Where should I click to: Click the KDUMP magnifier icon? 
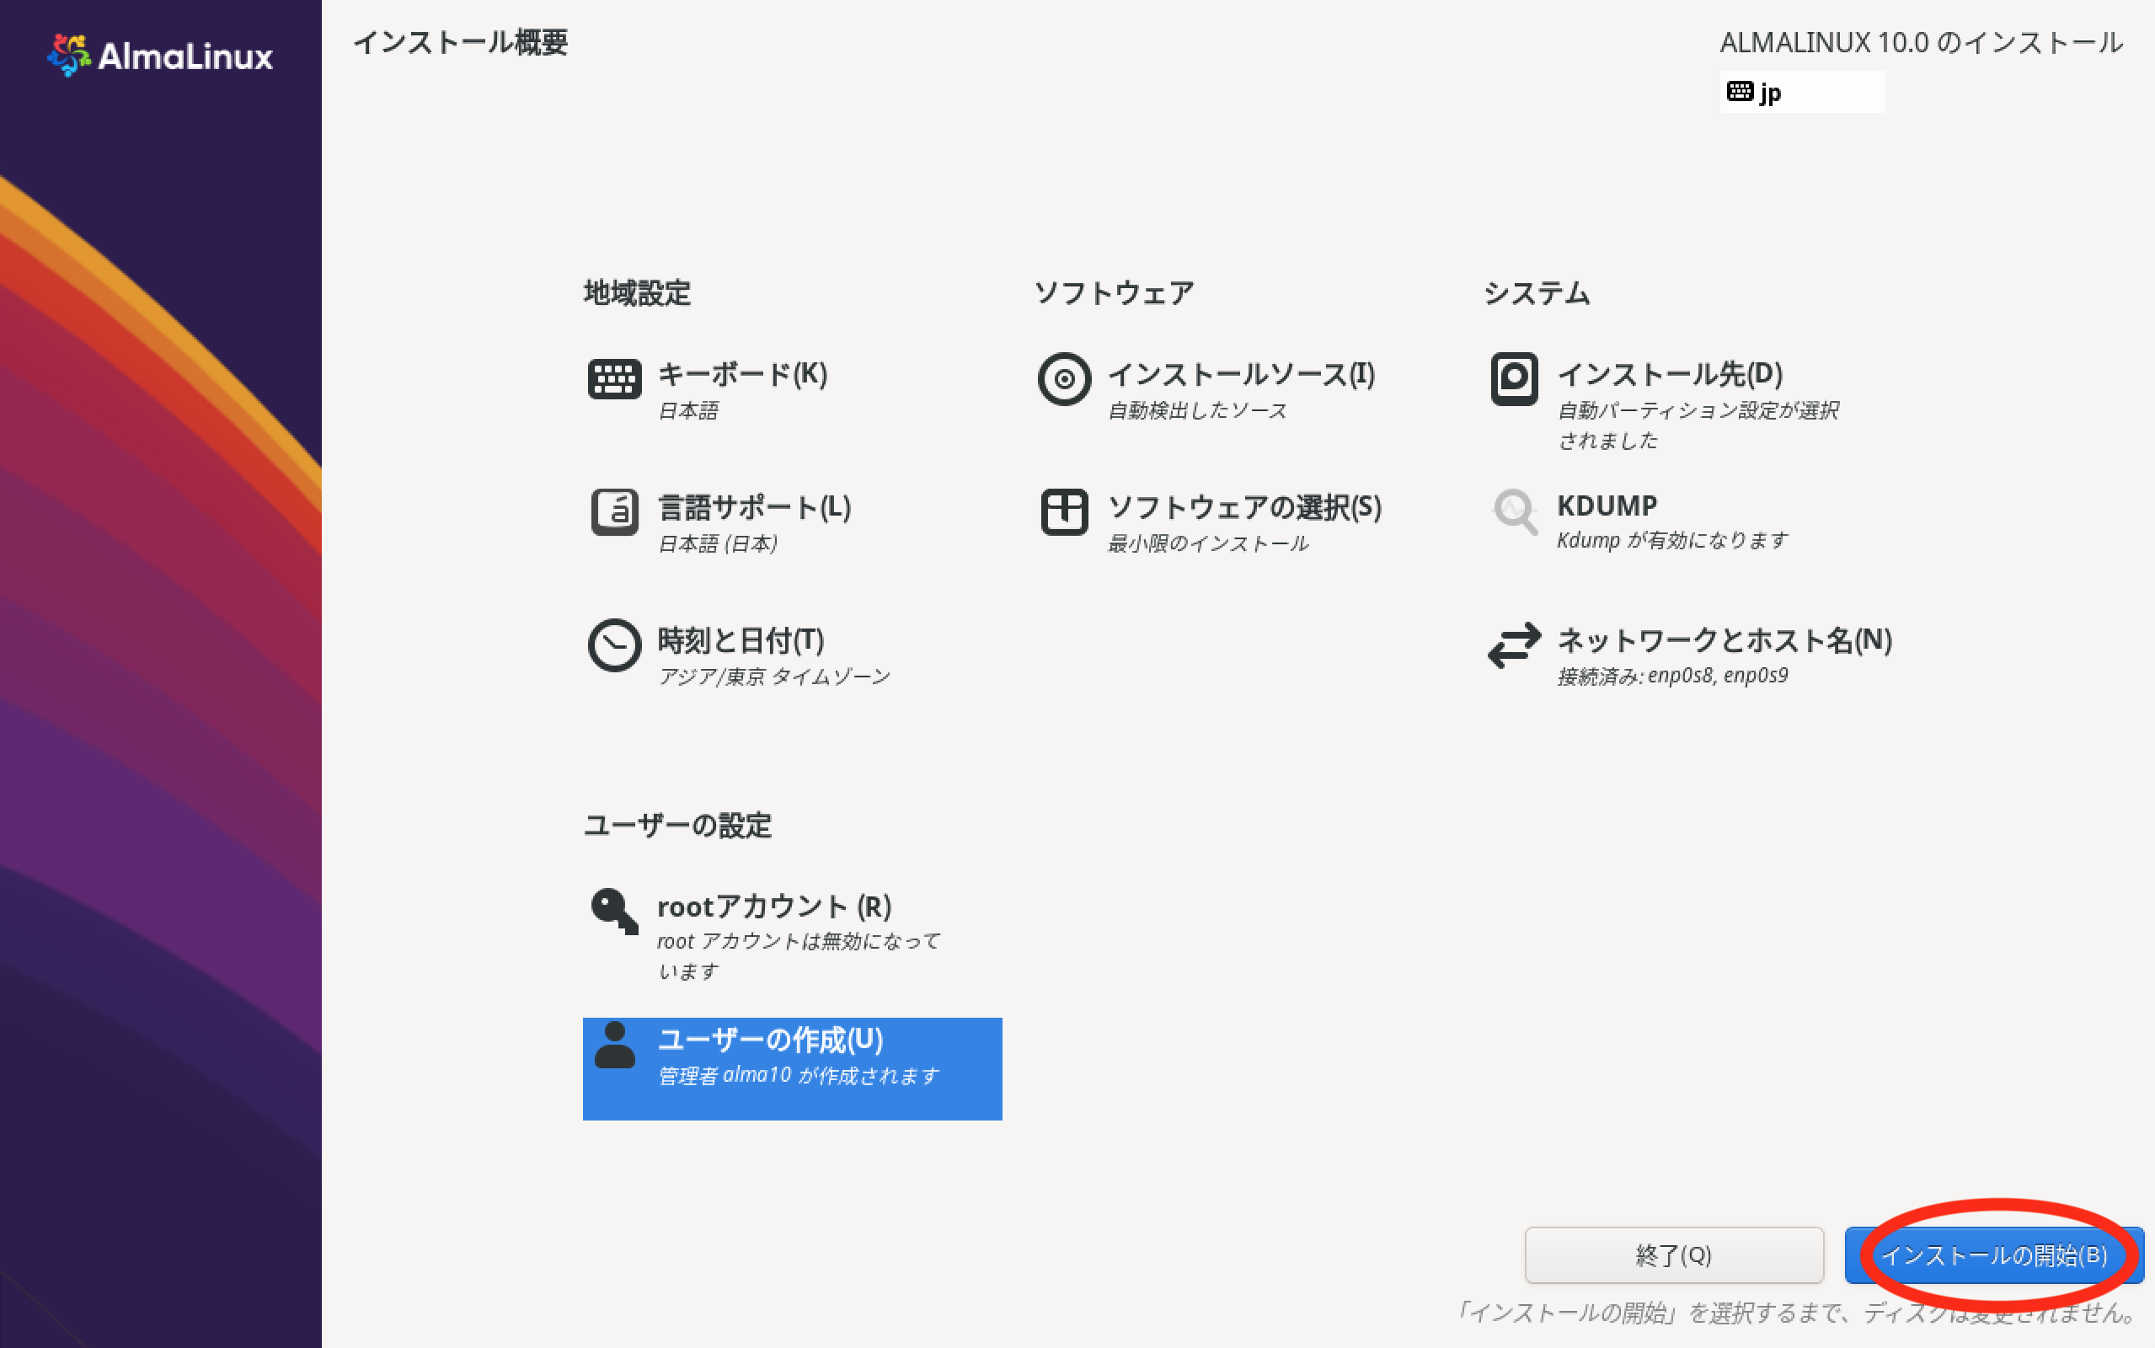point(1515,511)
